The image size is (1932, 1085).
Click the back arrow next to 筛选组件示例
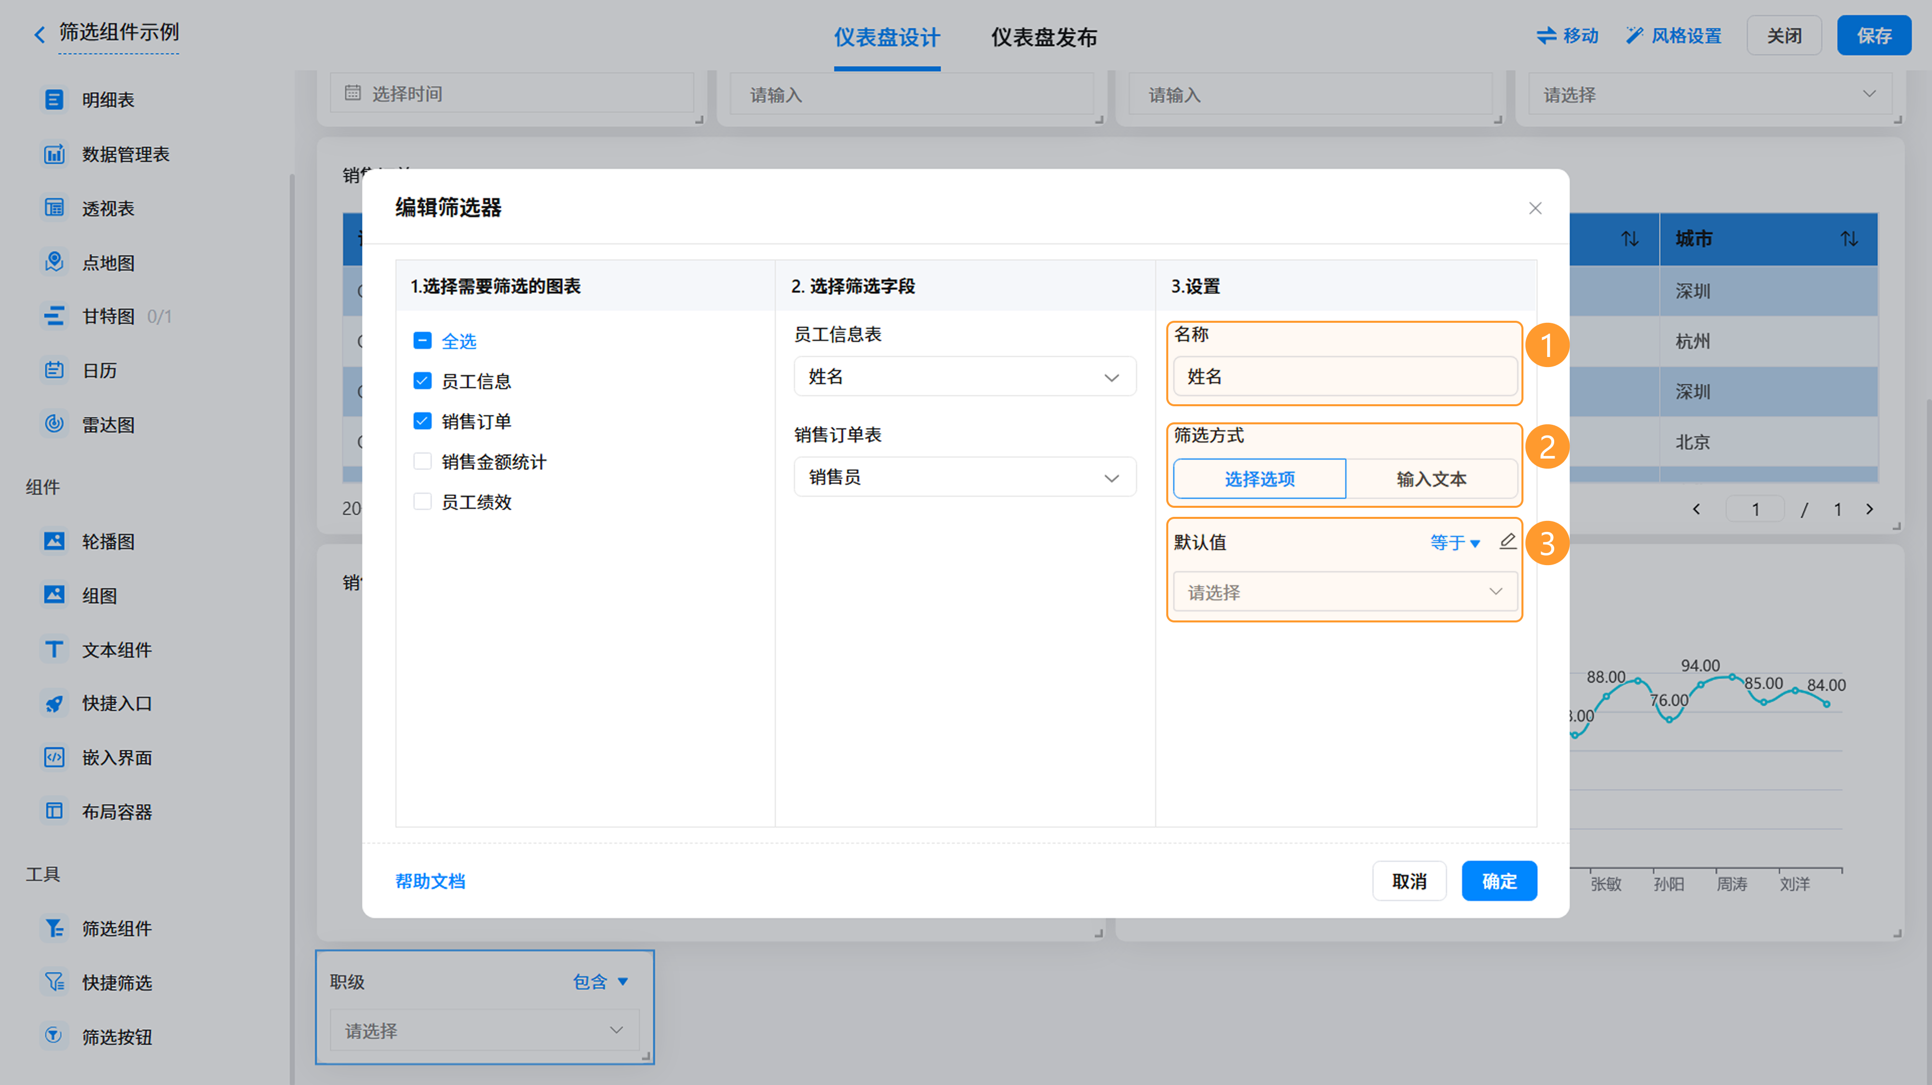point(40,35)
